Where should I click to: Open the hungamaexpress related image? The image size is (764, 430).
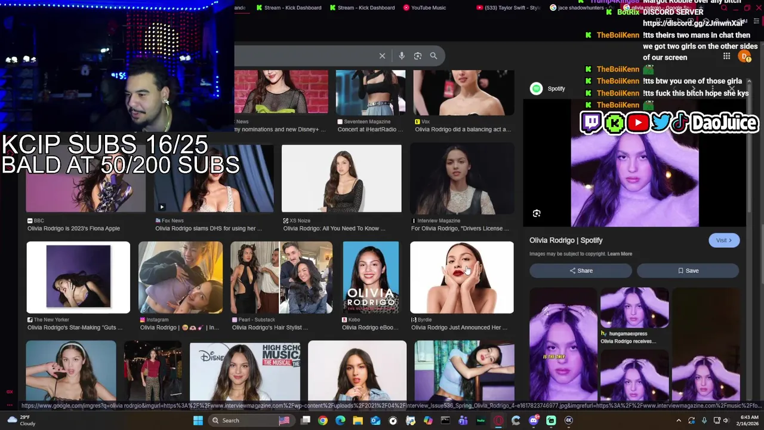click(634, 308)
